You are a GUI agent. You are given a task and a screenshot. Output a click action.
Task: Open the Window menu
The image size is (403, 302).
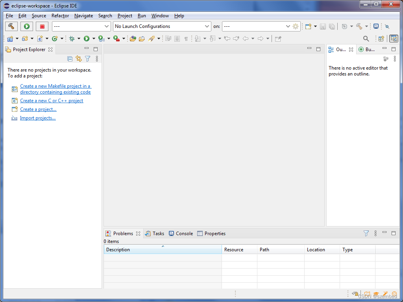[160, 16]
